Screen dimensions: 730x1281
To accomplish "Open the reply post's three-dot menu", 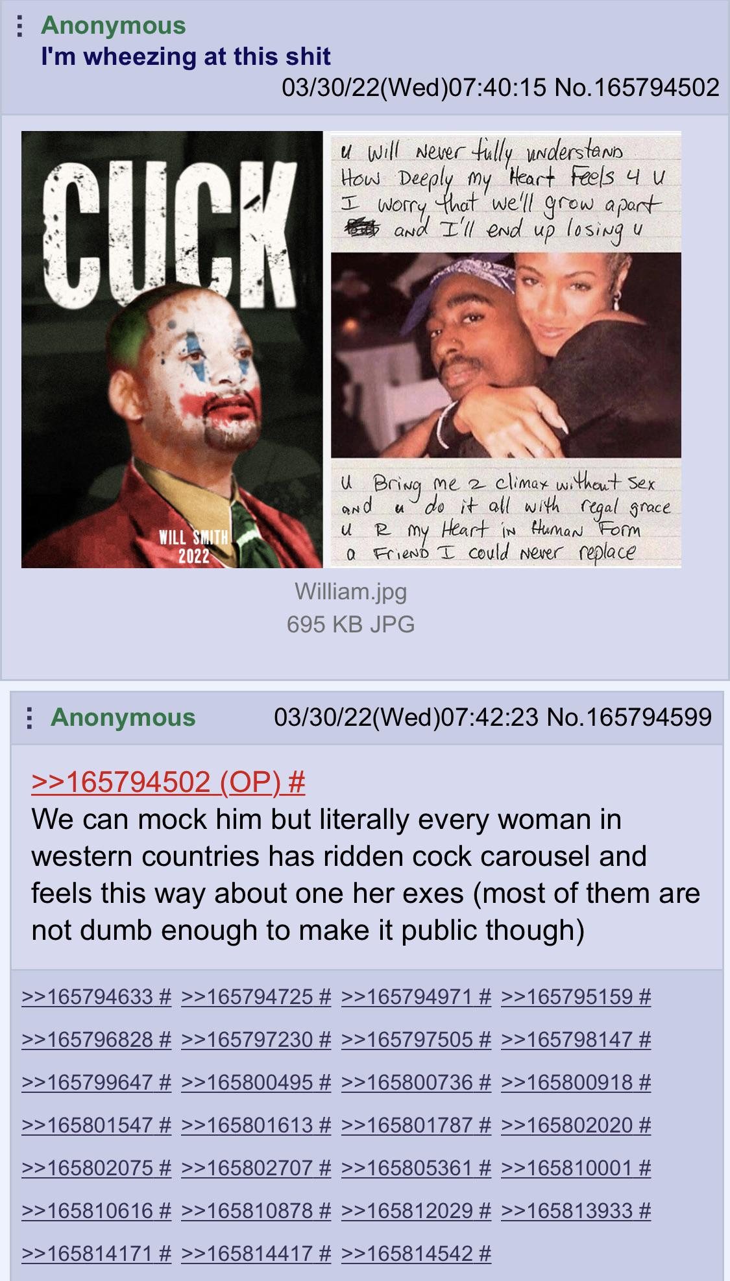I will click(29, 717).
